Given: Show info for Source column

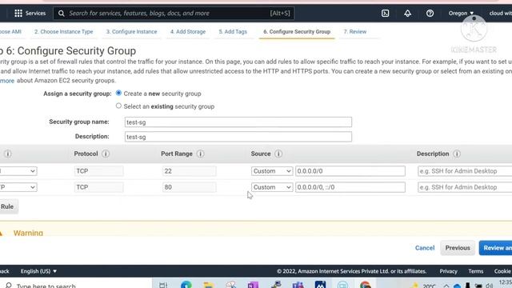Looking at the screenshot, I should [x=278, y=154].
